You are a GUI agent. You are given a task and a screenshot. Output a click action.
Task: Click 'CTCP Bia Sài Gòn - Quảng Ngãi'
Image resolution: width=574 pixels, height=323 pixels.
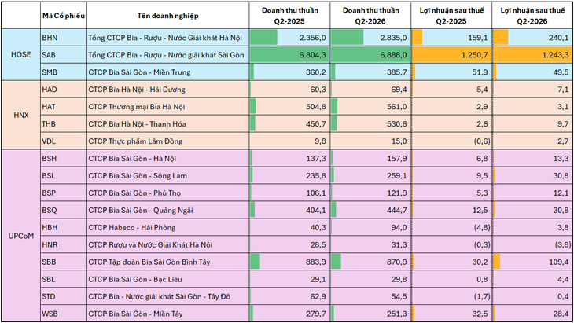[141, 210]
